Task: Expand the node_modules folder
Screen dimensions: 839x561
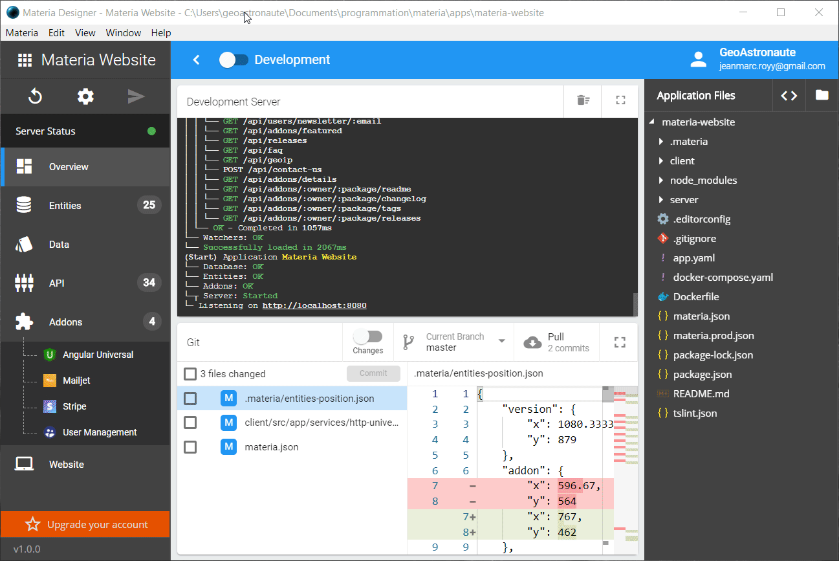Action: pos(660,181)
